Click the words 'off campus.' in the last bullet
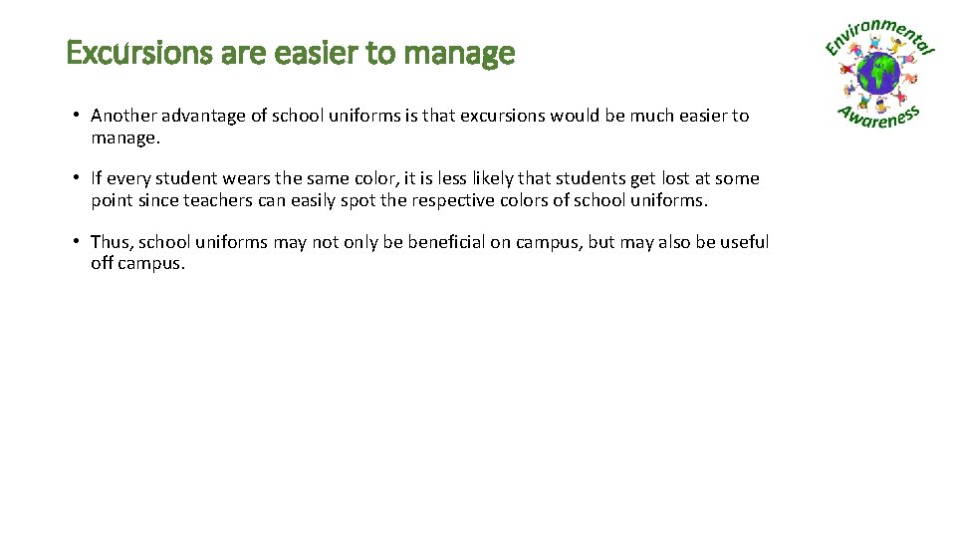The width and height of the screenshot is (956, 538). click(137, 263)
